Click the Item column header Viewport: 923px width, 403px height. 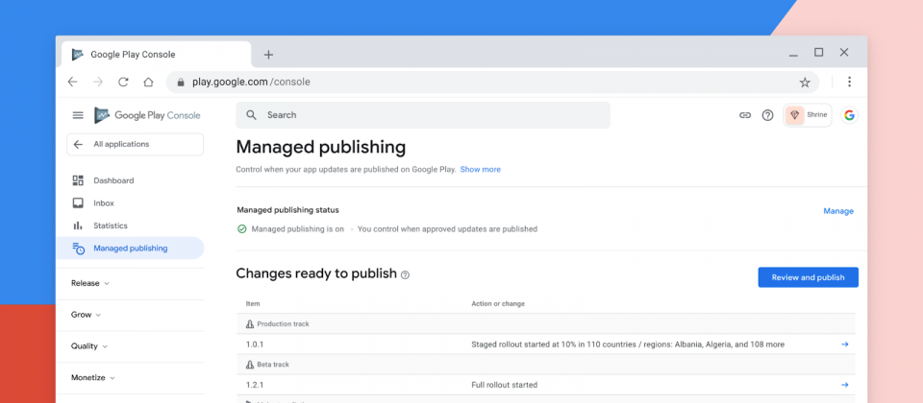pyautogui.click(x=253, y=304)
